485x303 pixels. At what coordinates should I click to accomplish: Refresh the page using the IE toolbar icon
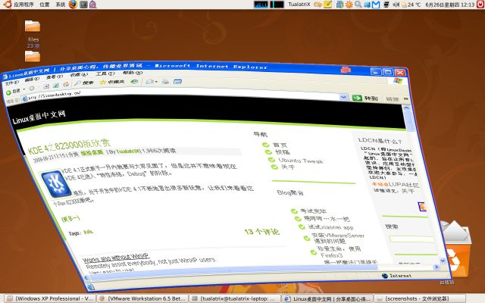click(56, 86)
